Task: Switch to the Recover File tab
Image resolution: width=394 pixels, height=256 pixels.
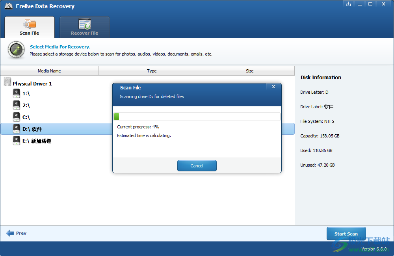Action: pos(84,28)
